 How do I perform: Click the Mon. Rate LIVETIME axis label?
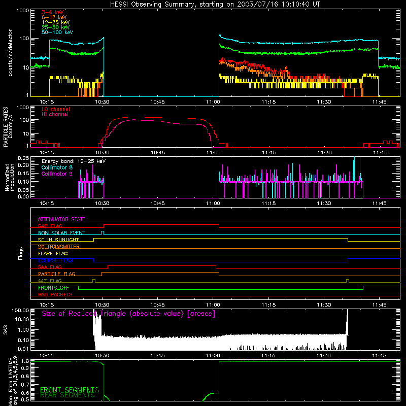12,381
